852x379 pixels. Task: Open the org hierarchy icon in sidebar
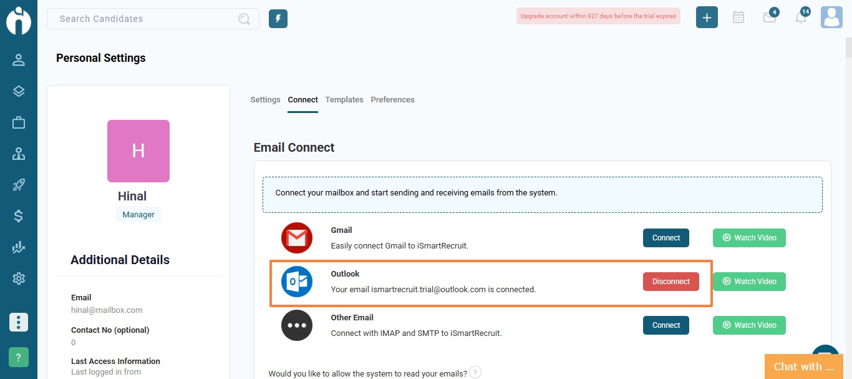click(19, 154)
